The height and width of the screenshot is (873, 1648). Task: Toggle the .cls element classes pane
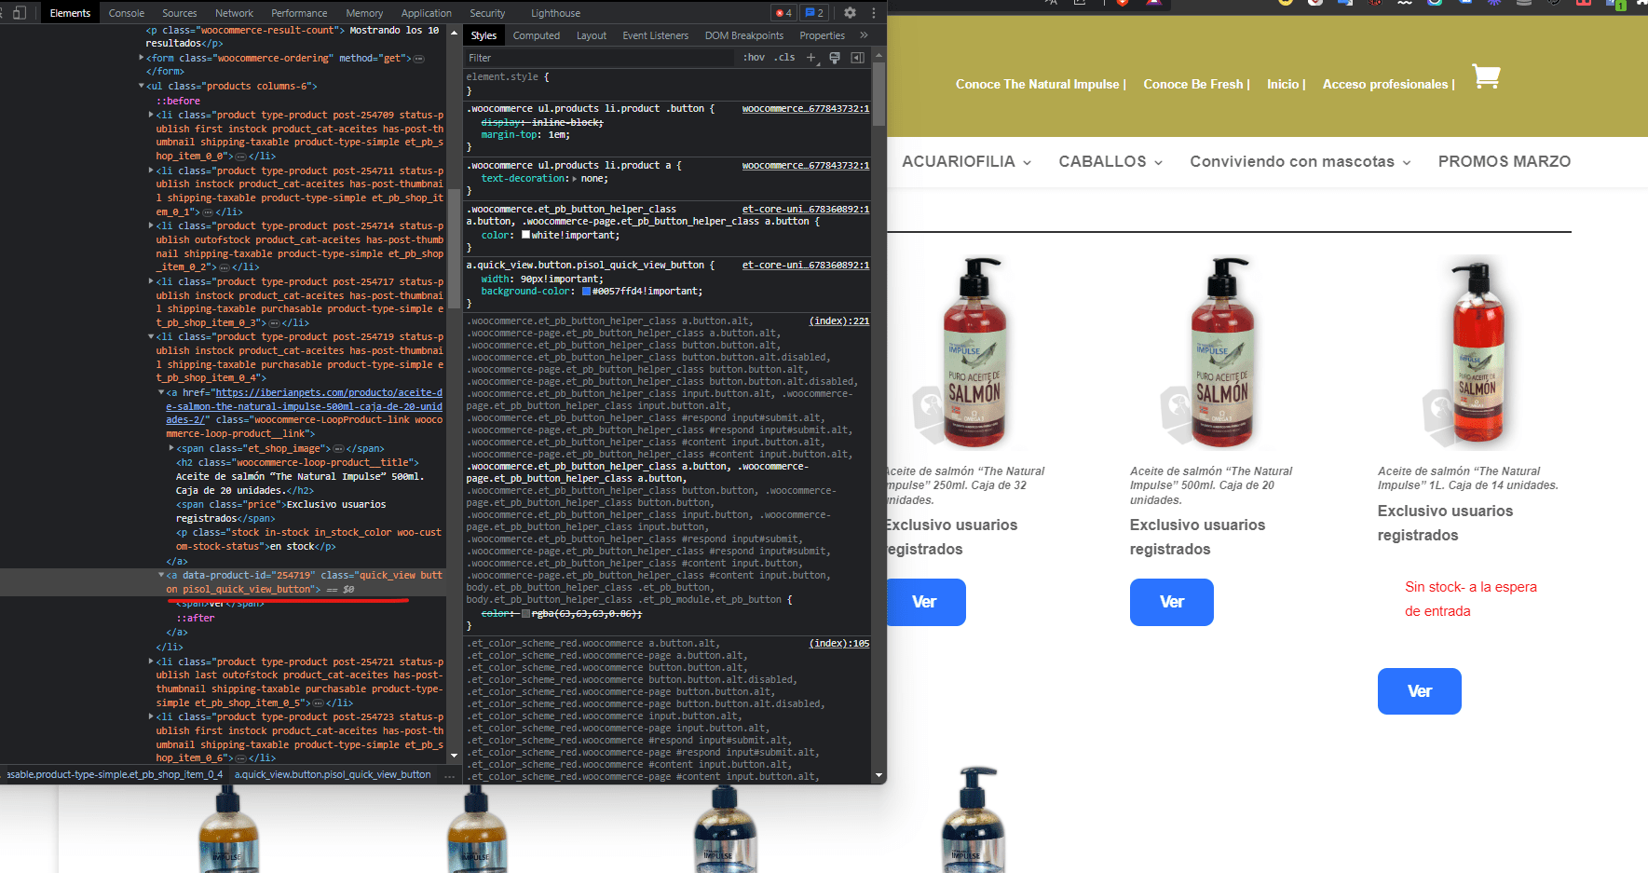[785, 58]
